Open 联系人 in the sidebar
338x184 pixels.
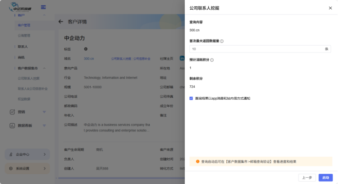22,46
